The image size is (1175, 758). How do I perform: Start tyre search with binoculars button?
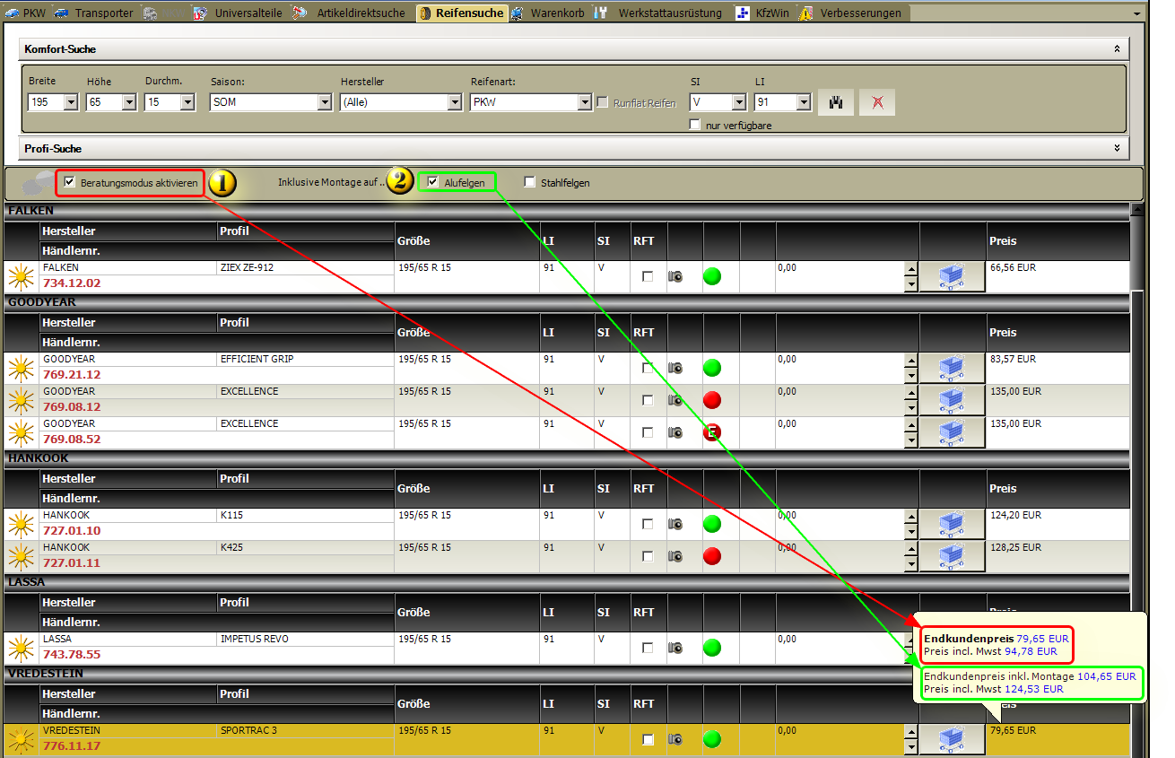point(836,102)
